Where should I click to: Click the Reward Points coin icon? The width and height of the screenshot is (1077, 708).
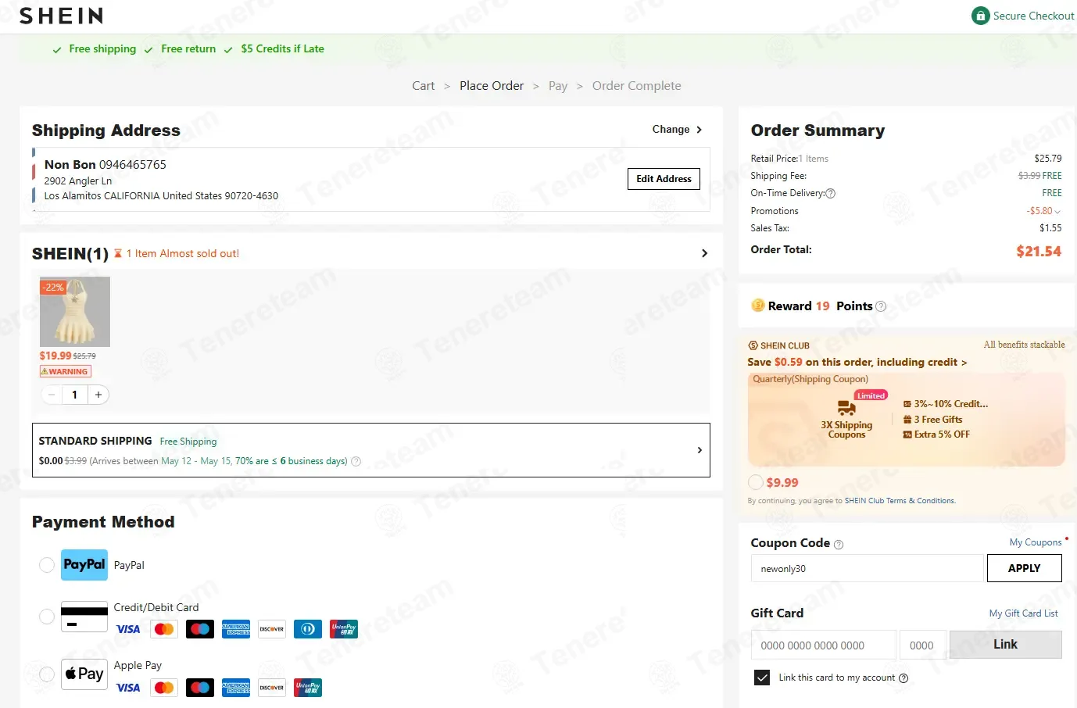tap(757, 306)
